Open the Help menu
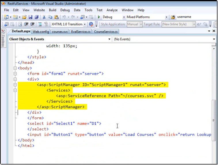Image resolution: width=218 pixels, height=165 pixels. point(141,10)
